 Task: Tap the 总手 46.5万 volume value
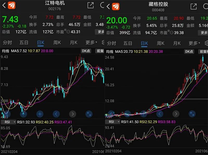[x=74, y=24]
